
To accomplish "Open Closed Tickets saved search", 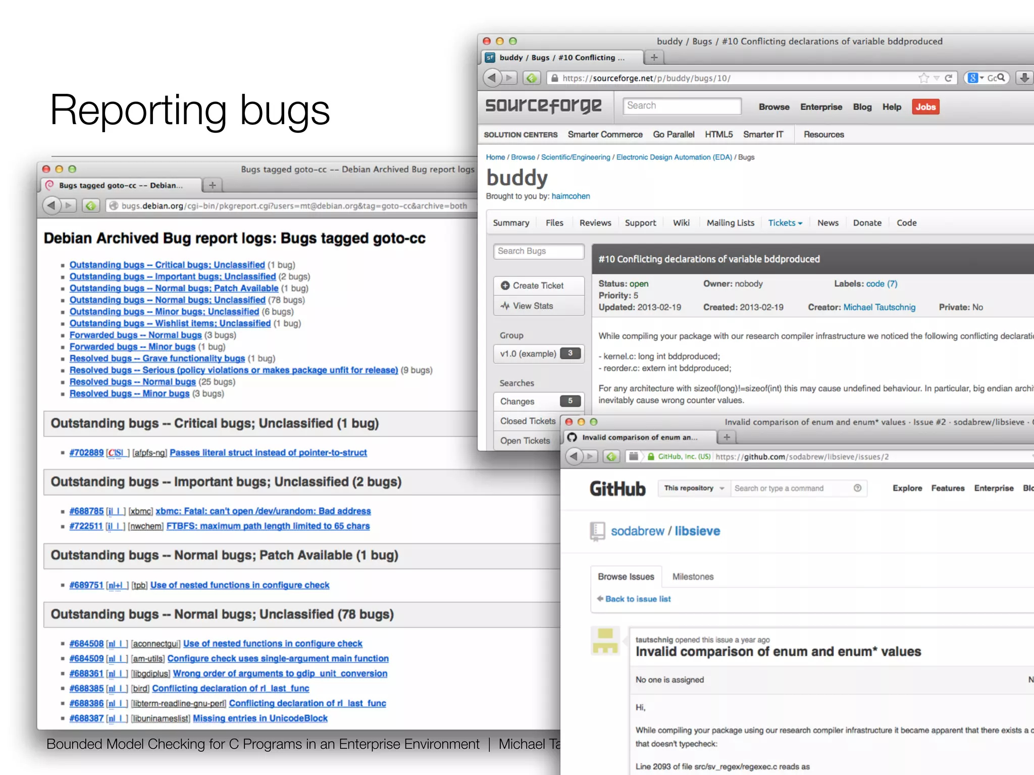I will coord(528,421).
